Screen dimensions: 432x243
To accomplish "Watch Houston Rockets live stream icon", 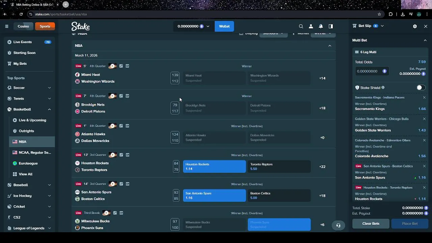I will tap(112, 155).
